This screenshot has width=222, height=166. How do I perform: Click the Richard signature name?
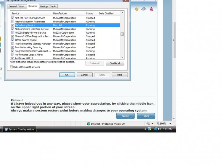coord(17,100)
